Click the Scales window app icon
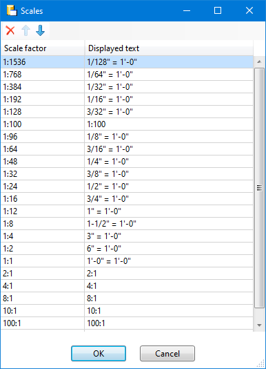This screenshot has height=369, width=266. pyautogui.click(x=12, y=10)
